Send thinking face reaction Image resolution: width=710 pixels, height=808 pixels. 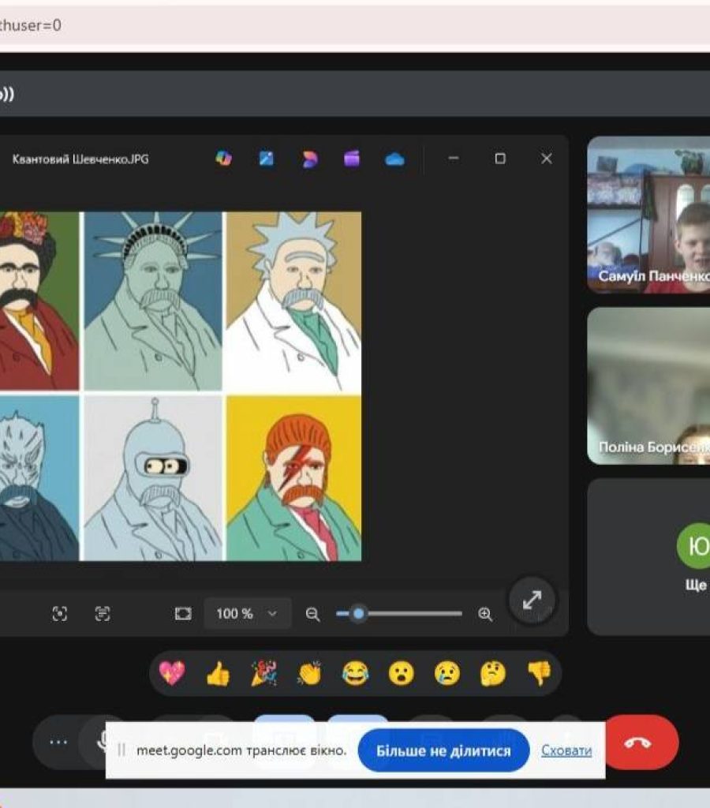493,673
